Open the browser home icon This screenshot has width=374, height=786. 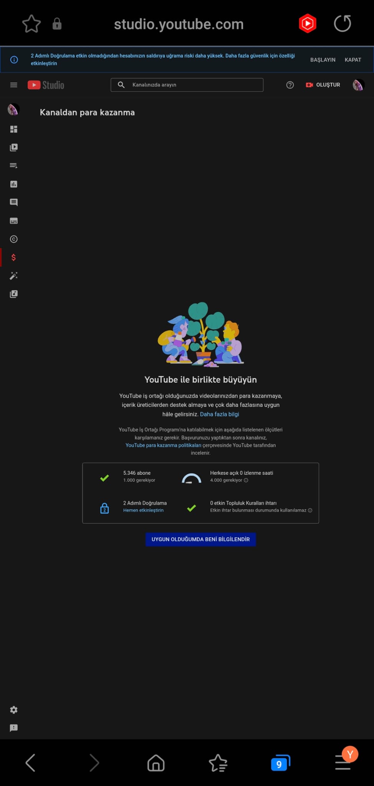tap(156, 763)
